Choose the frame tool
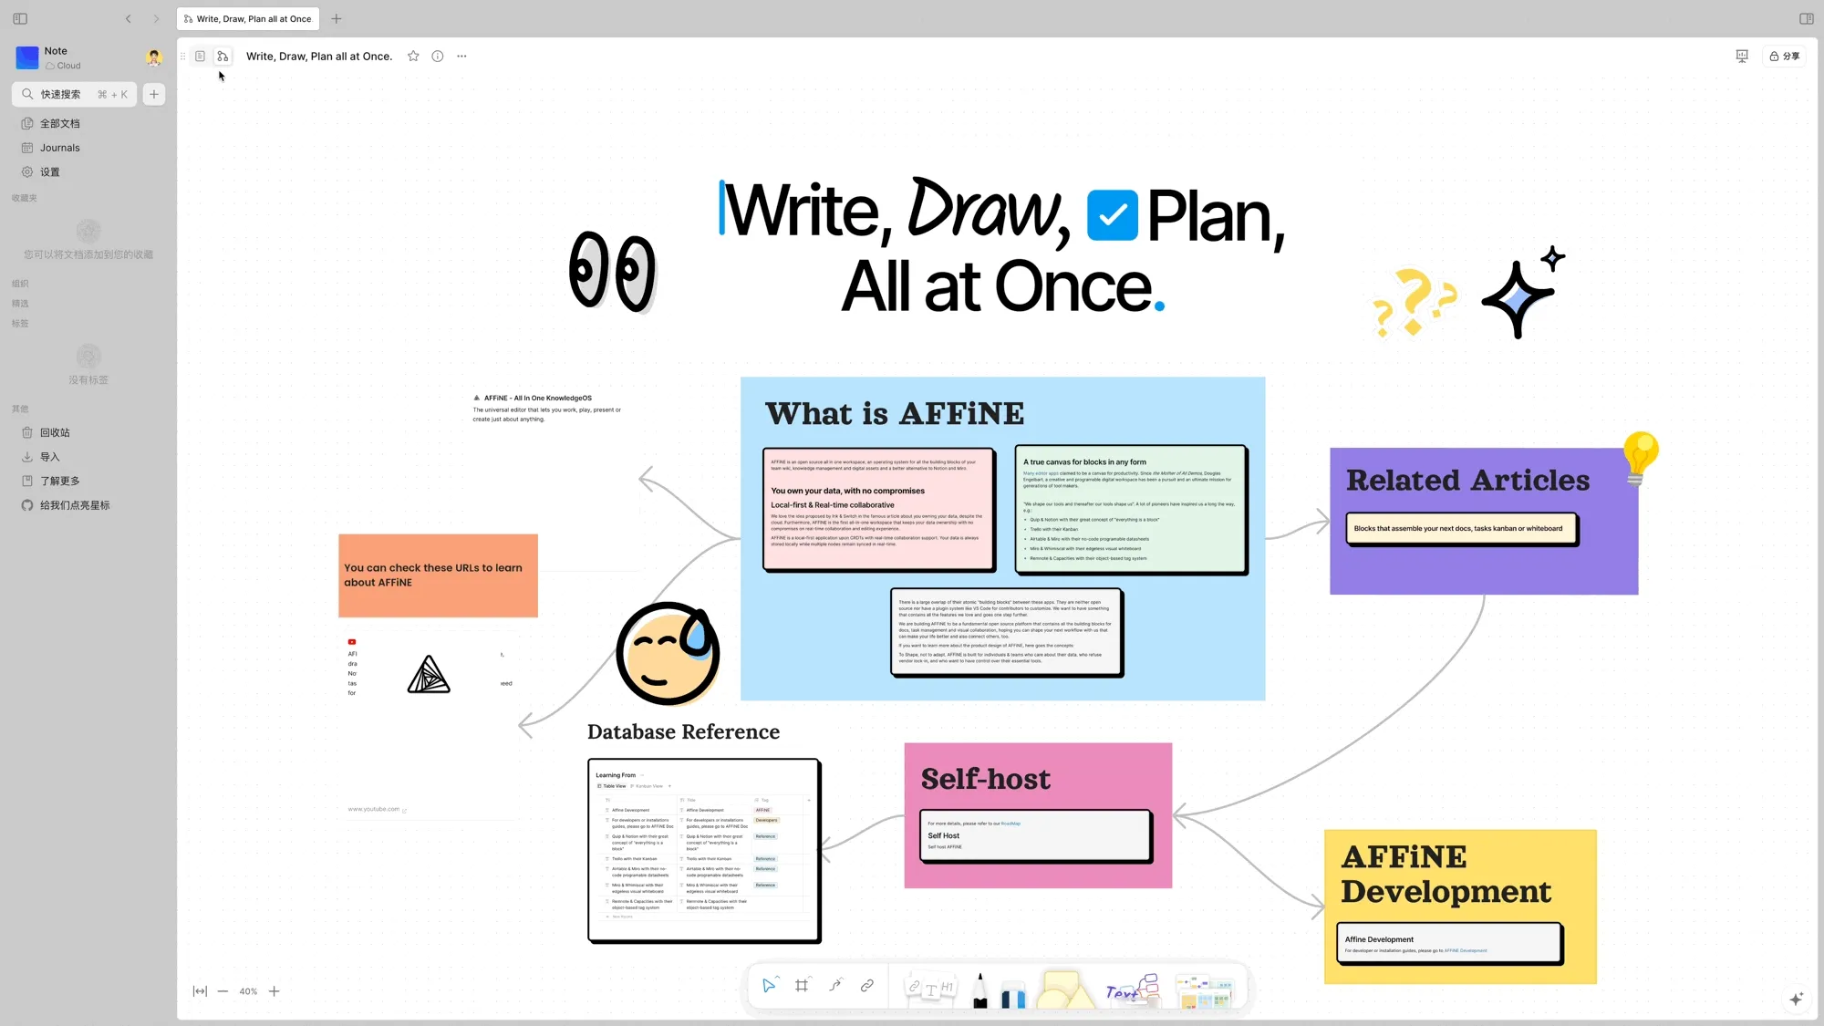Viewport: 1824px width, 1026px height. tap(802, 985)
